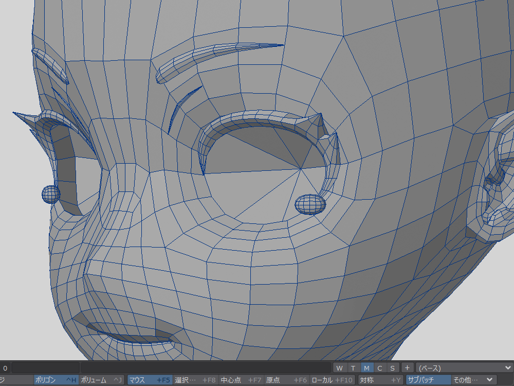Select ローカル action center option
This screenshot has width=514, height=386.
333,380
